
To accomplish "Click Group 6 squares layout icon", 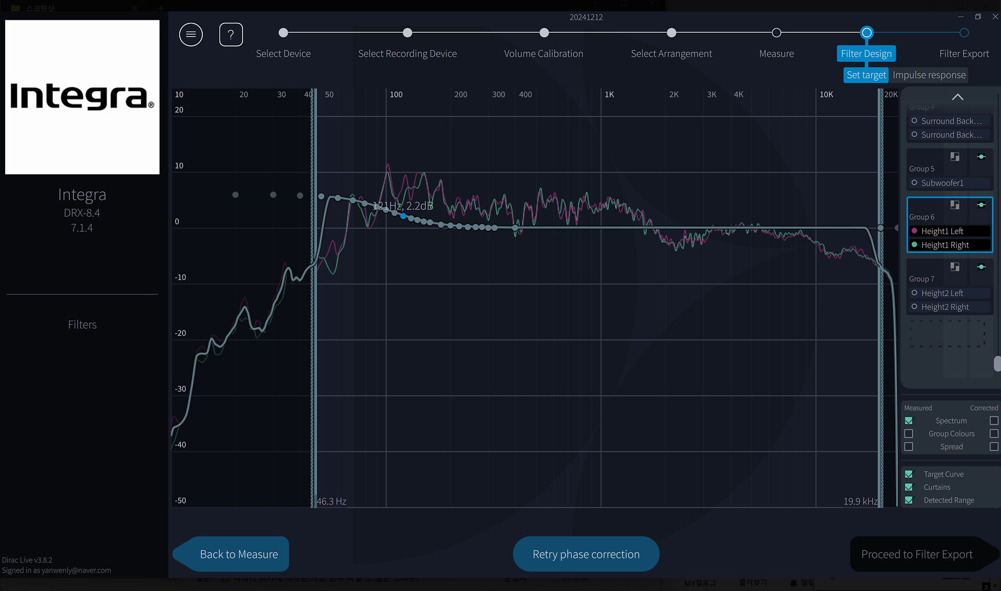I will tap(955, 205).
